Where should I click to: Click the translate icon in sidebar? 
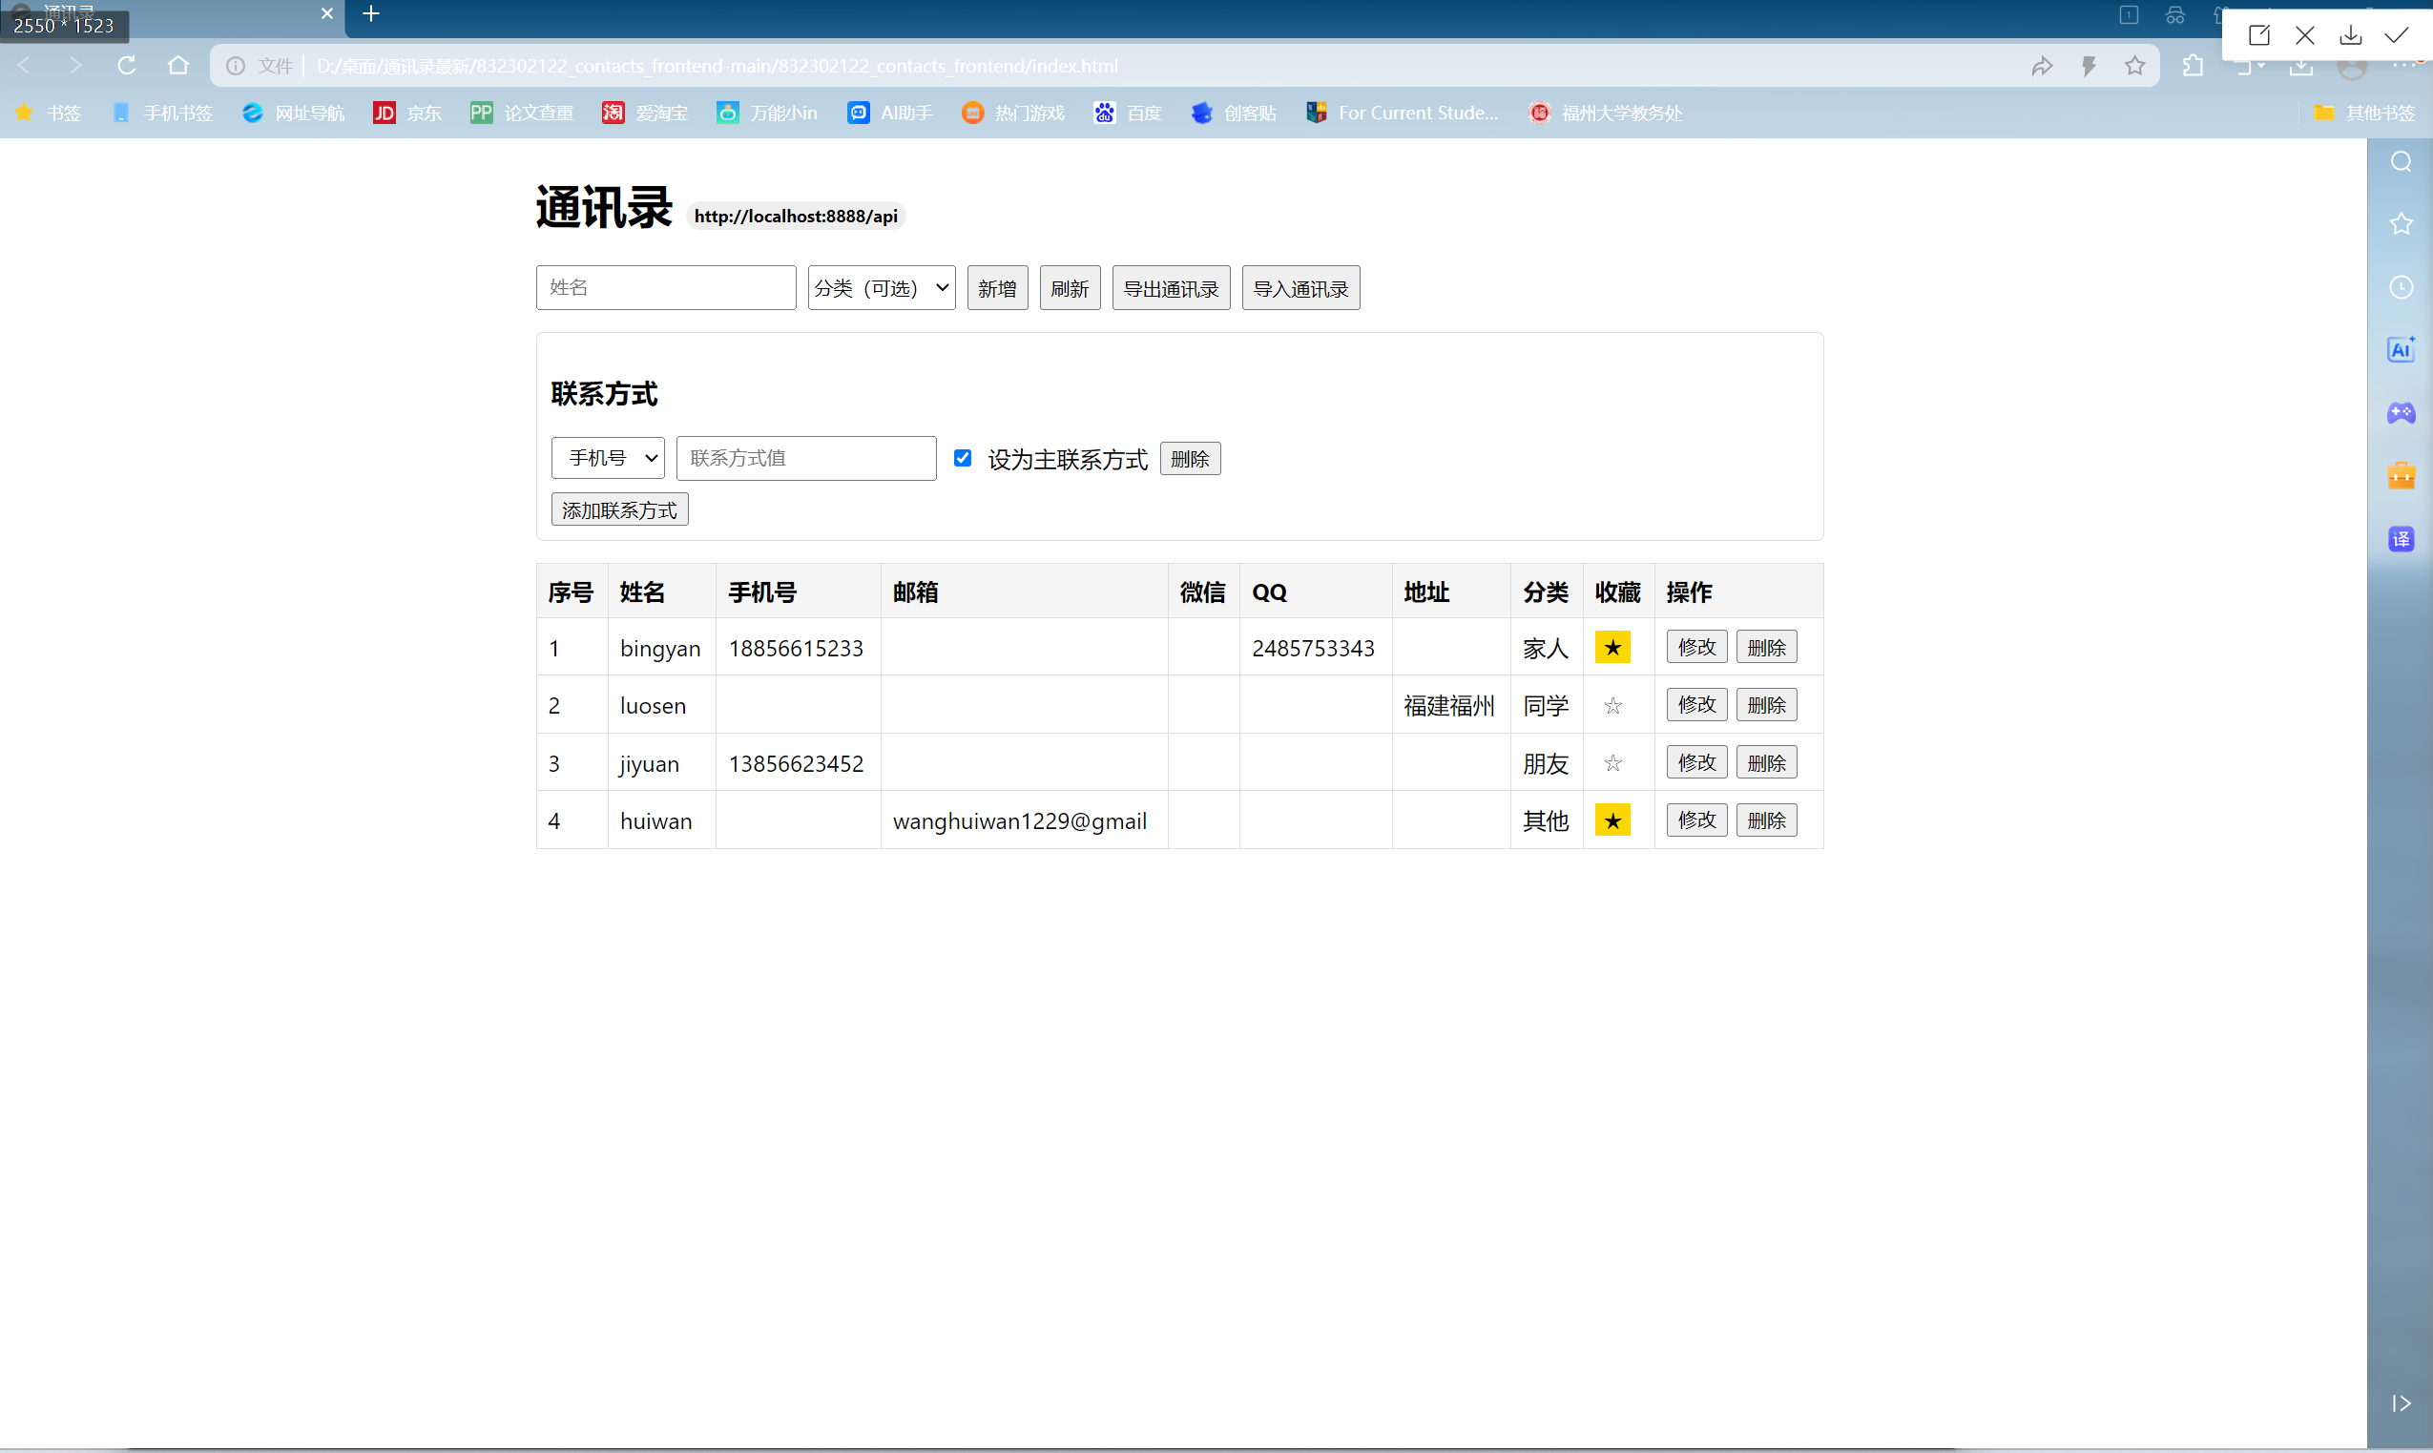coord(2401,539)
